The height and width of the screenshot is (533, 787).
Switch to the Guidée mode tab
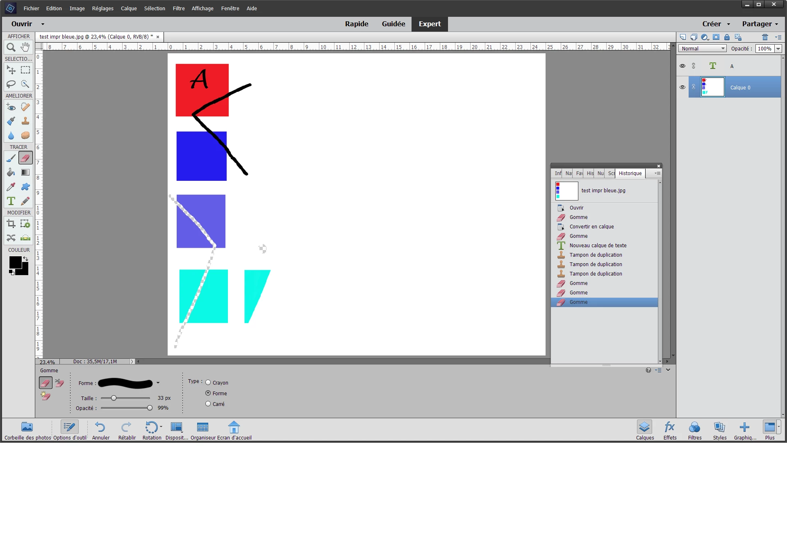point(393,24)
